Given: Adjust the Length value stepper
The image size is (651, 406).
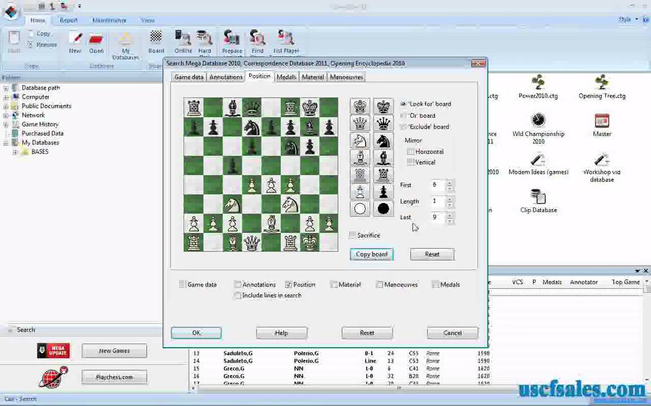Looking at the screenshot, I should 449,201.
